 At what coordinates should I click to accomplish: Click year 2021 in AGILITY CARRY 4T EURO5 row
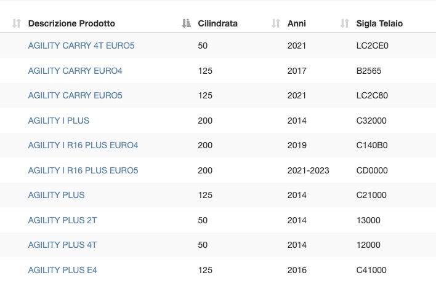tap(297, 46)
